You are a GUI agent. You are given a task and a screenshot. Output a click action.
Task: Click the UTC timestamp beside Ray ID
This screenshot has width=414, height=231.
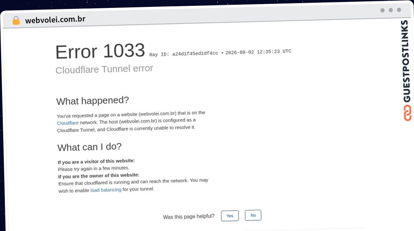point(258,52)
